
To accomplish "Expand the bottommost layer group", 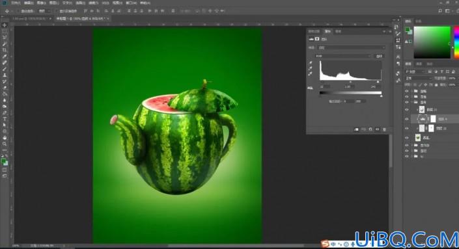I will [x=412, y=156].
